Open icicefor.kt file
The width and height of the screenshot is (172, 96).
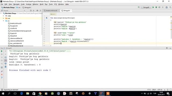[13, 28]
